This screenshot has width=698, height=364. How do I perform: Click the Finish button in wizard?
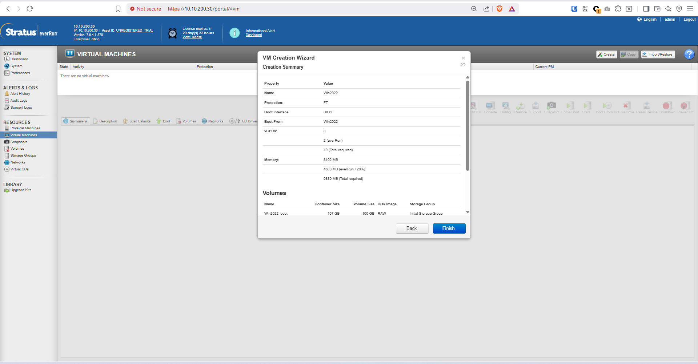point(449,228)
